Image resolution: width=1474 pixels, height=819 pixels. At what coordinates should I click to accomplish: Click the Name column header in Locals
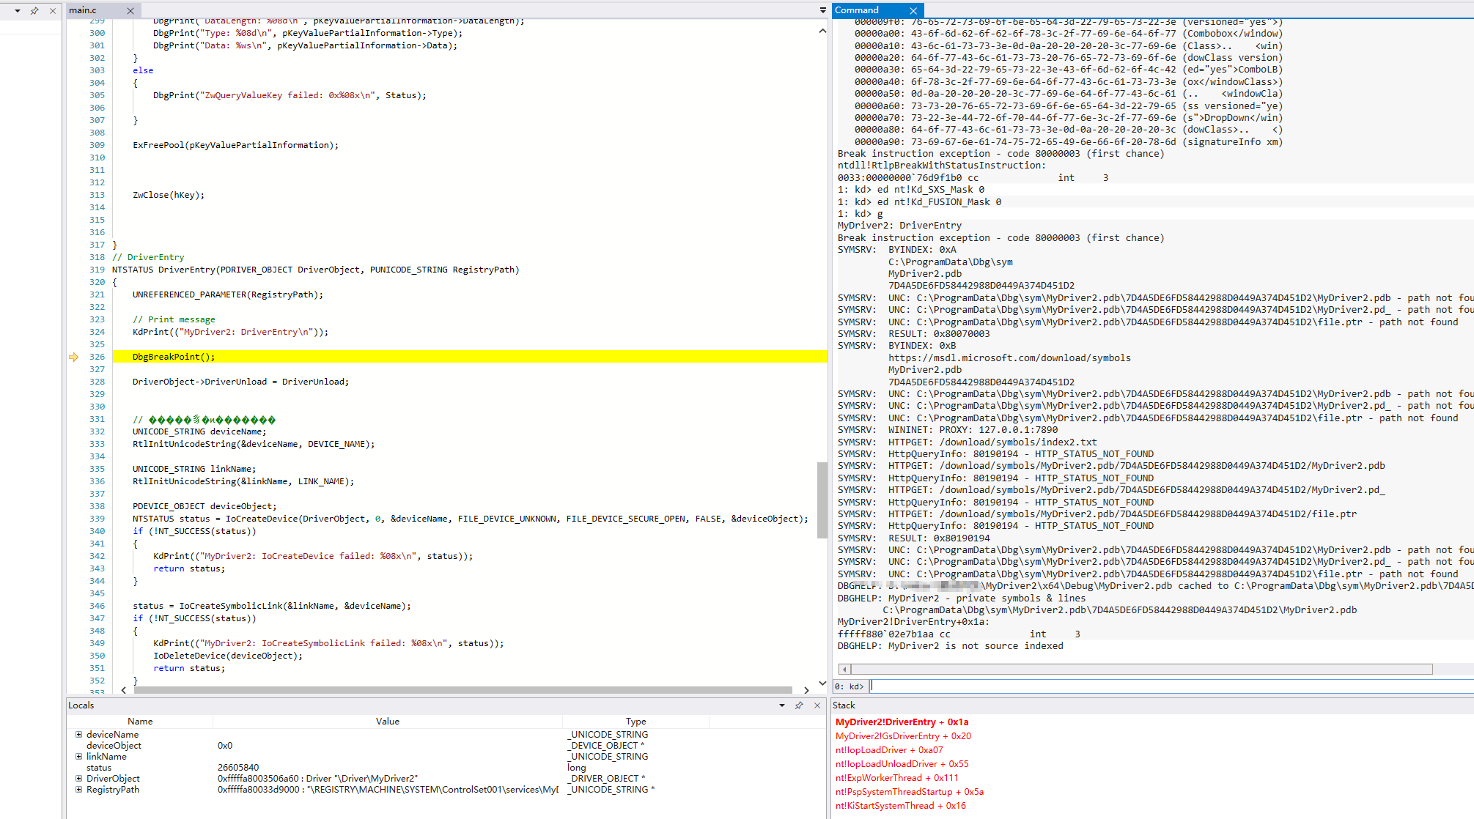[140, 722]
